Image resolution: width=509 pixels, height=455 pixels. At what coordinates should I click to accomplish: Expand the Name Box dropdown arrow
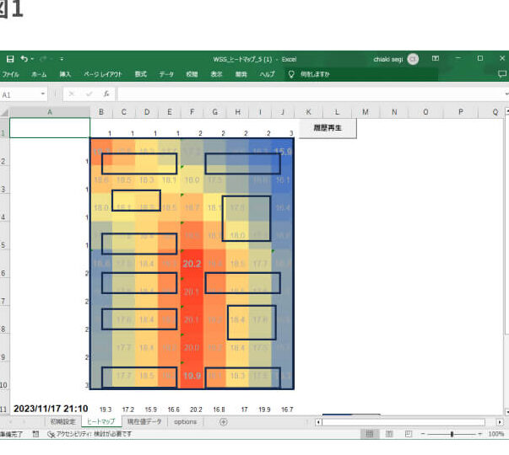tap(43, 94)
